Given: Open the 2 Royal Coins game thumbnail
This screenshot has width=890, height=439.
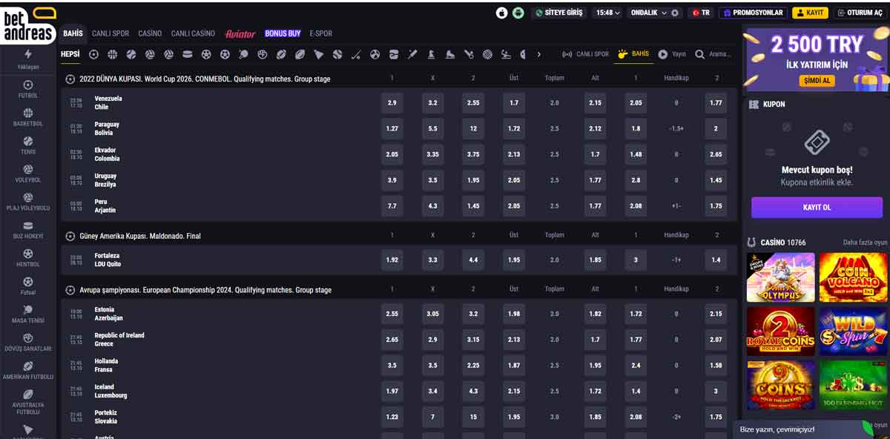Looking at the screenshot, I should tap(781, 331).
